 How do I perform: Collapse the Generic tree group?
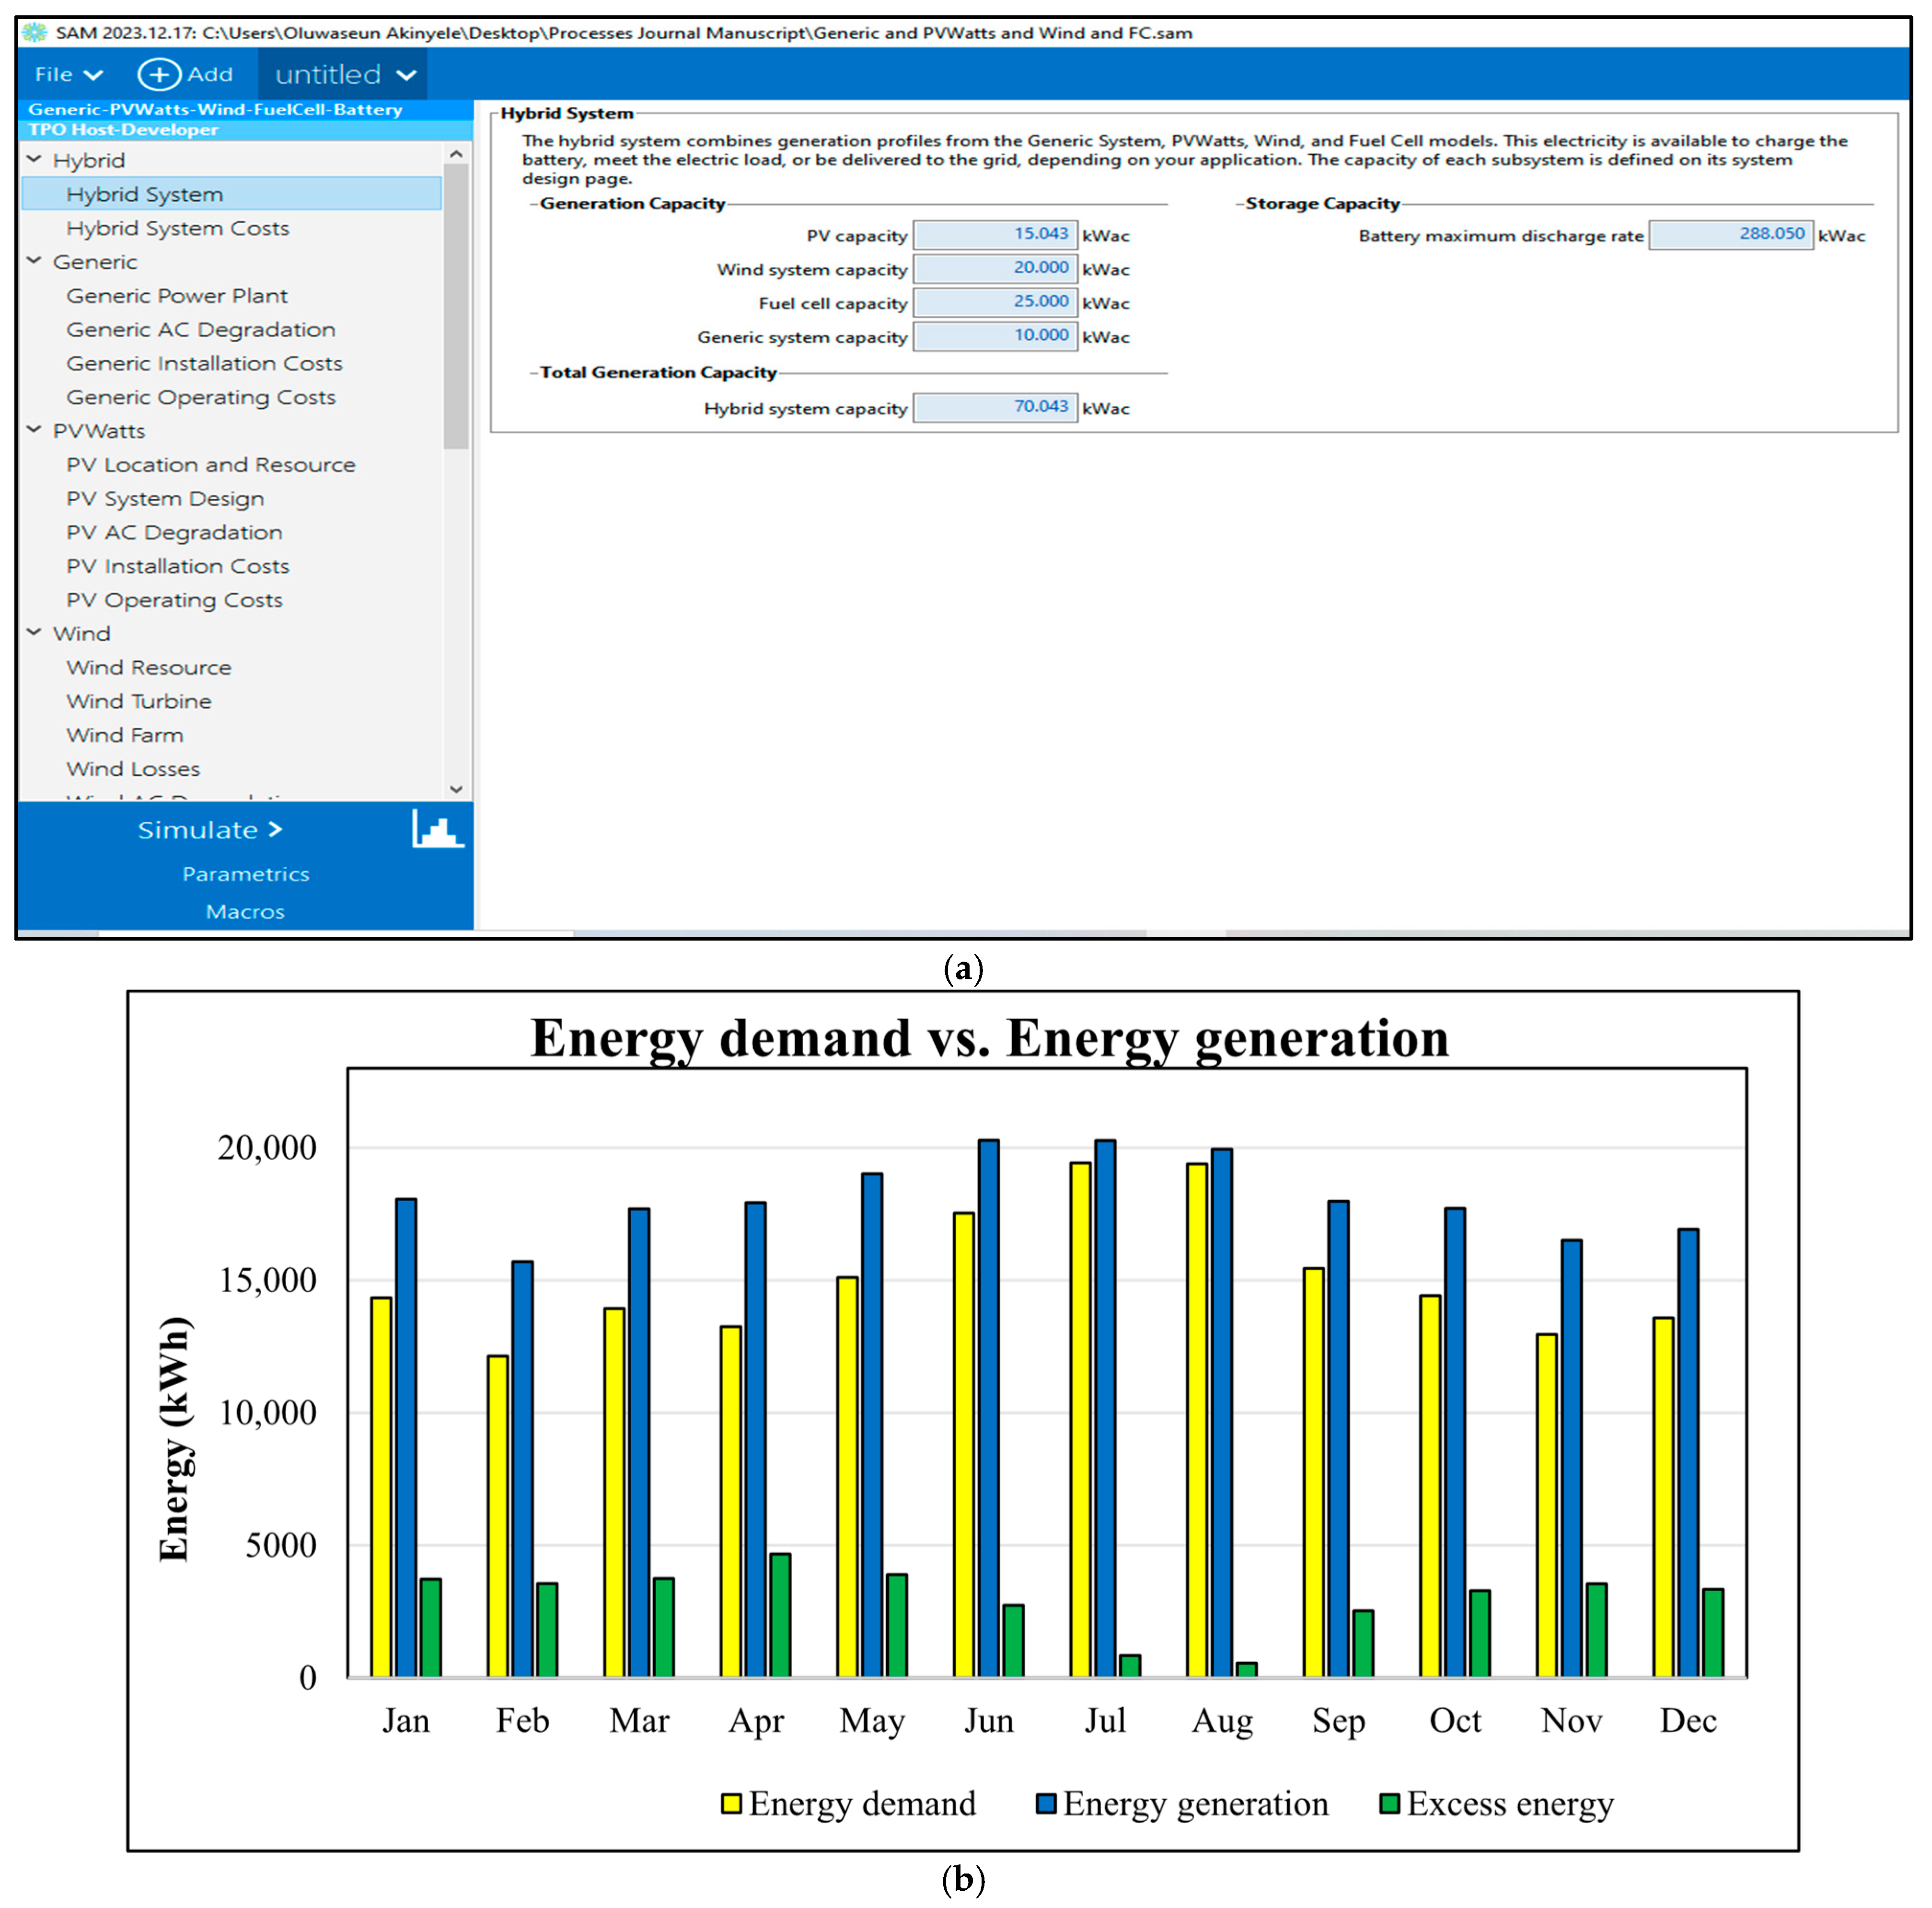[x=34, y=261]
